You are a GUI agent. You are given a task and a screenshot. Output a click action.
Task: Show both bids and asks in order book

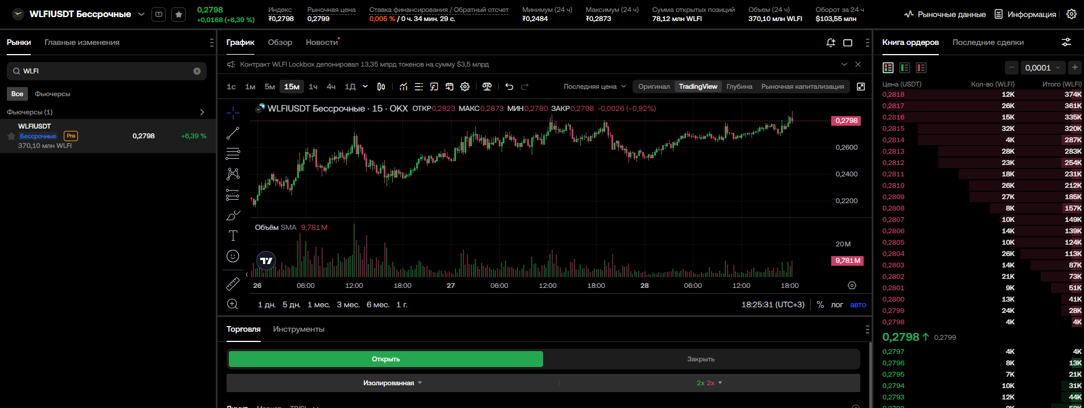coord(888,68)
